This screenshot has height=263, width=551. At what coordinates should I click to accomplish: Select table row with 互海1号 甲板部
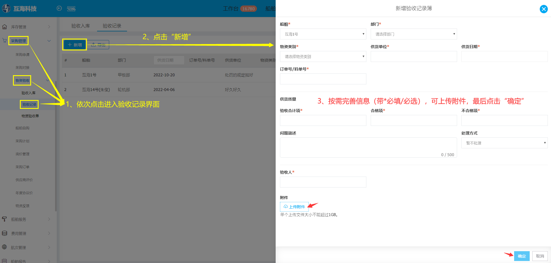pyautogui.click(x=169, y=75)
